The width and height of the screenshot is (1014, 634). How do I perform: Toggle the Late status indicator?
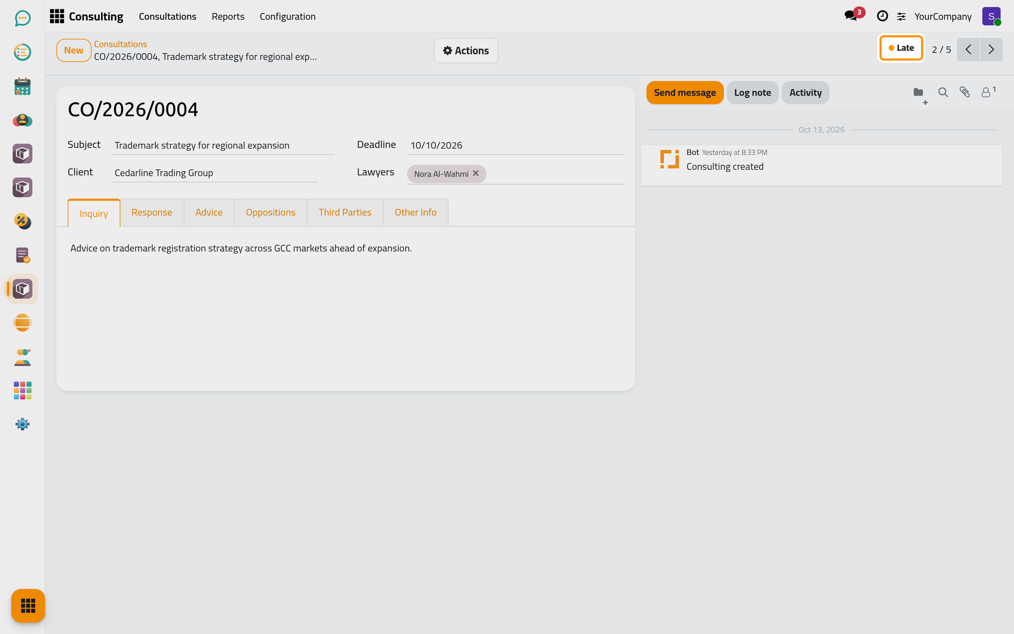pyautogui.click(x=901, y=48)
